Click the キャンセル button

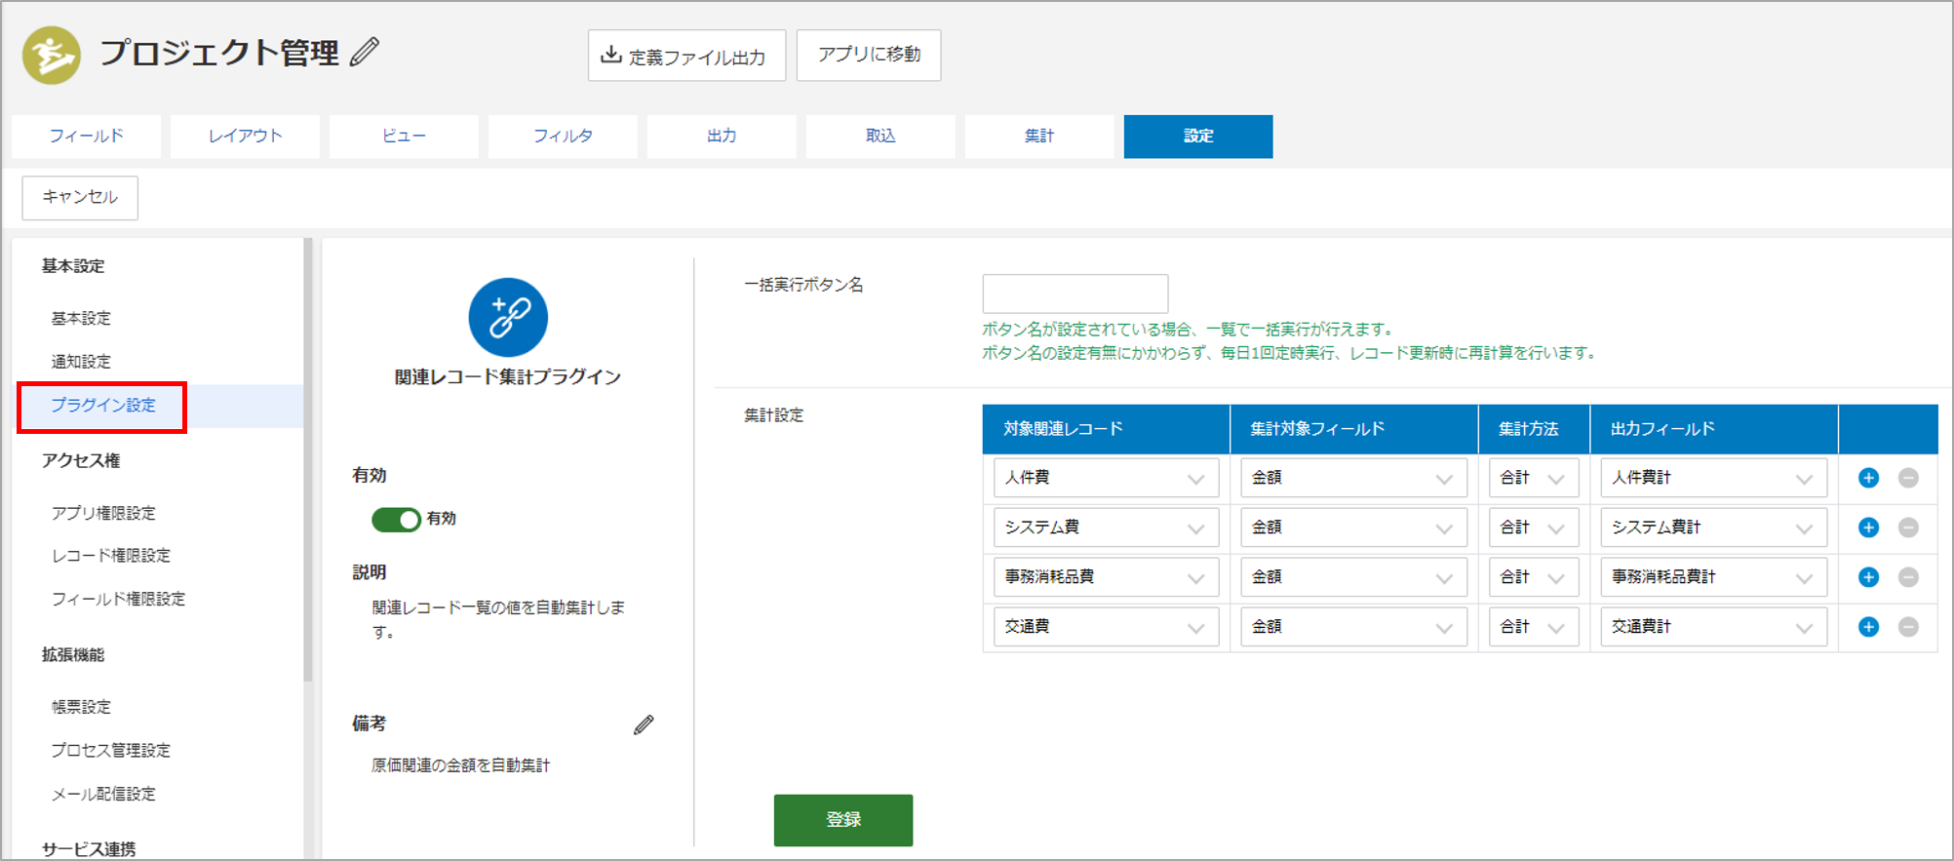tap(80, 198)
